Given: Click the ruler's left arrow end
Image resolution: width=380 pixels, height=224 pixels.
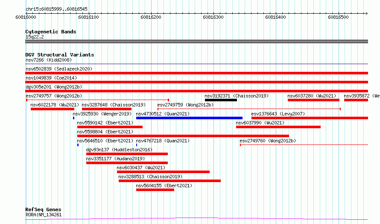Looking at the screenshot, I should [26, 13].
